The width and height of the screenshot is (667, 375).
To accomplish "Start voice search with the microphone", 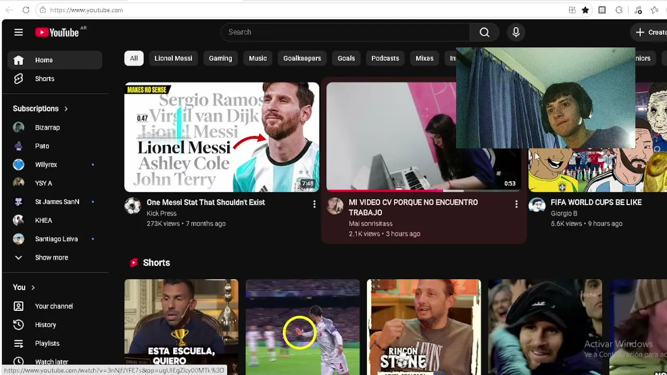I will pyautogui.click(x=516, y=32).
